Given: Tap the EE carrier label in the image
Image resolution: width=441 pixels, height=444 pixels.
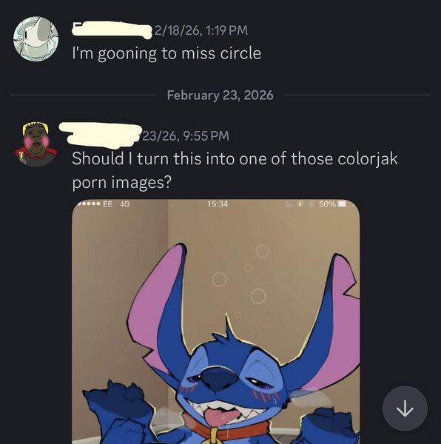Looking at the screenshot, I should [107, 204].
